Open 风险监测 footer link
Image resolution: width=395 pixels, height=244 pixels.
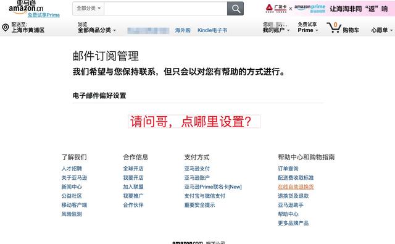[x=72, y=214]
